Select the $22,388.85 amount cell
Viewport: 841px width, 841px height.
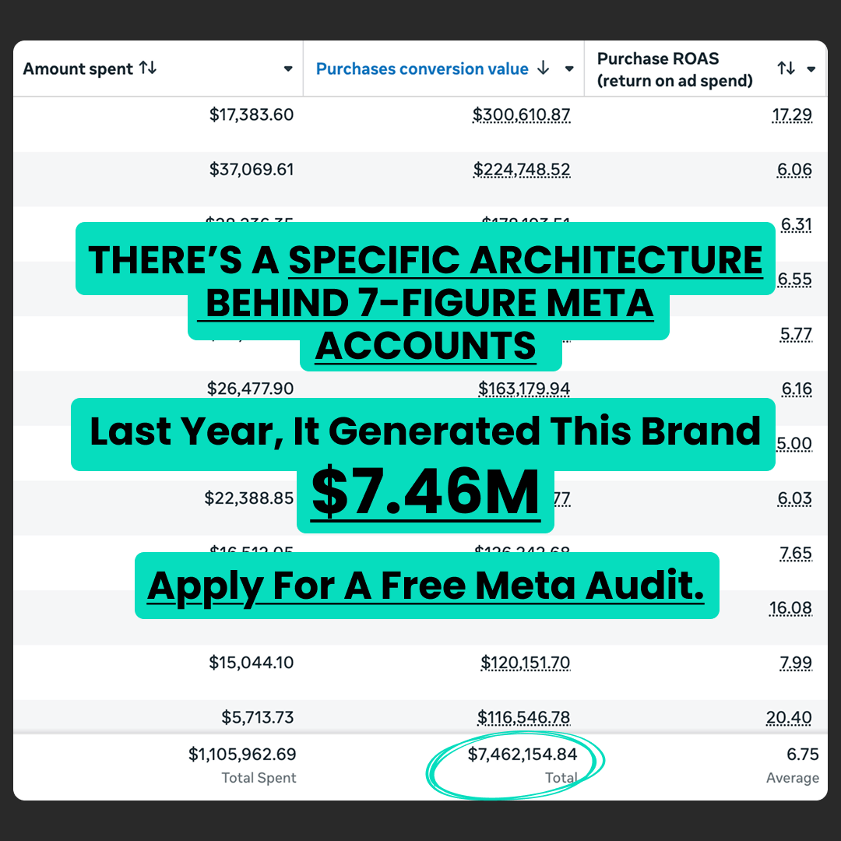[249, 498]
